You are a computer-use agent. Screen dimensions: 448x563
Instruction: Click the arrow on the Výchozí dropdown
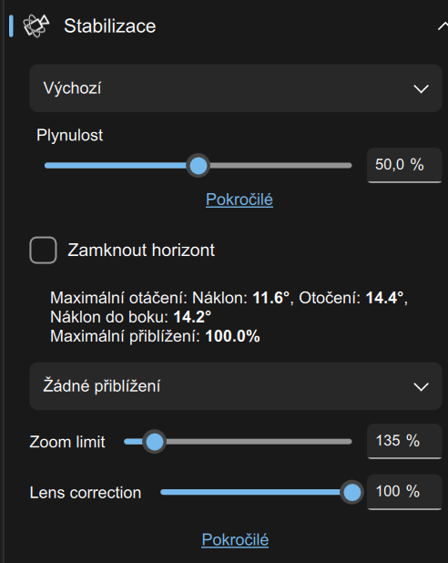pos(421,88)
